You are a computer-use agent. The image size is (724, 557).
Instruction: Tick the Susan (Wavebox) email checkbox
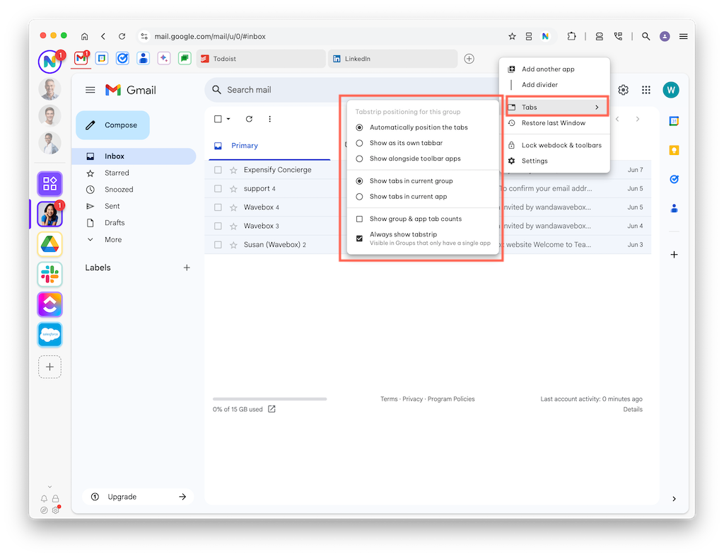point(218,244)
